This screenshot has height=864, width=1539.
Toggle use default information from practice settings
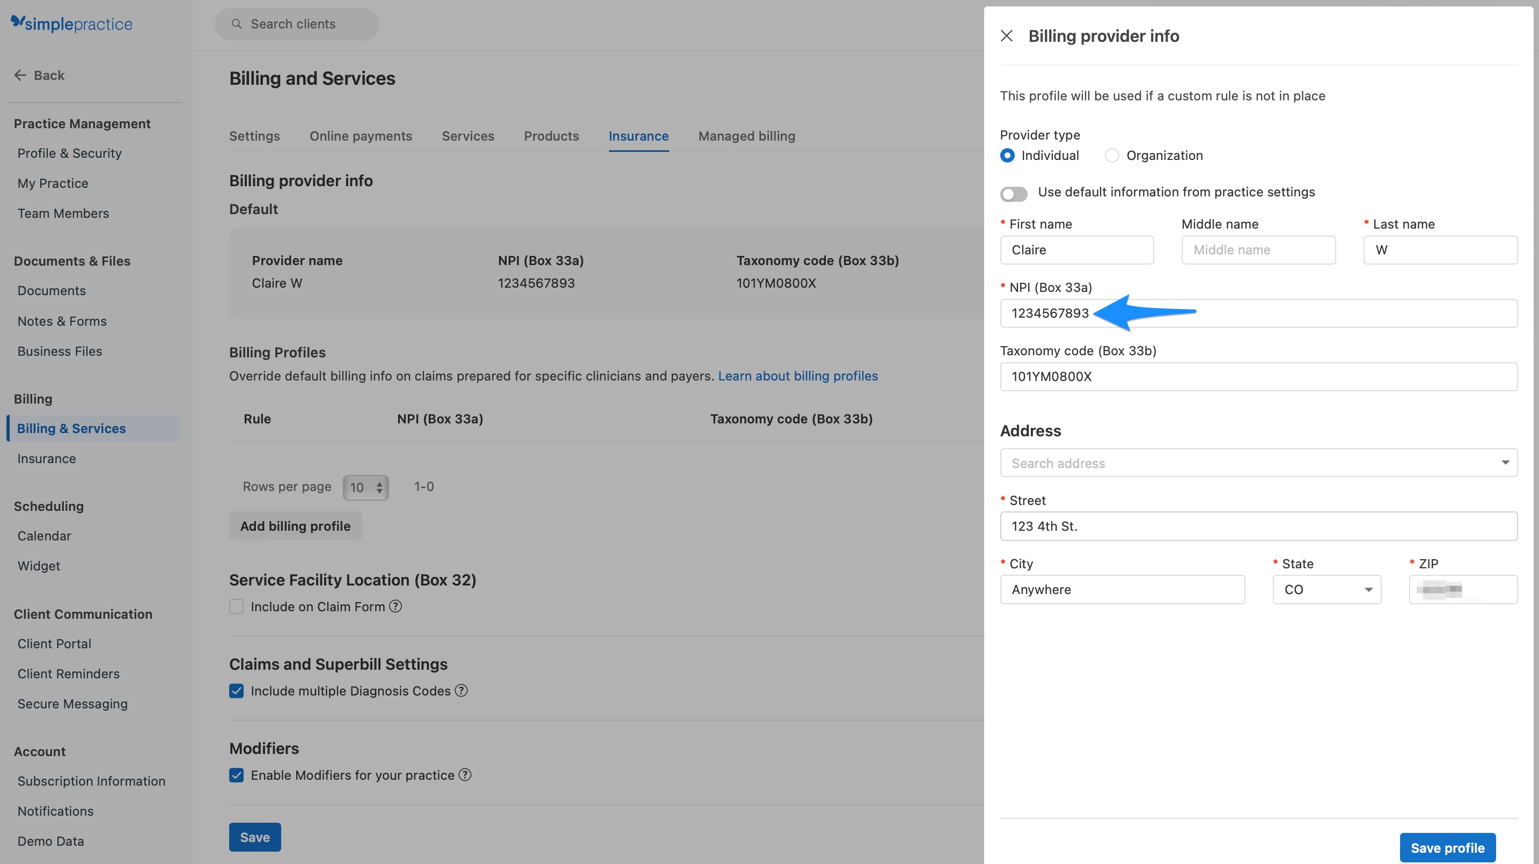pos(1014,194)
